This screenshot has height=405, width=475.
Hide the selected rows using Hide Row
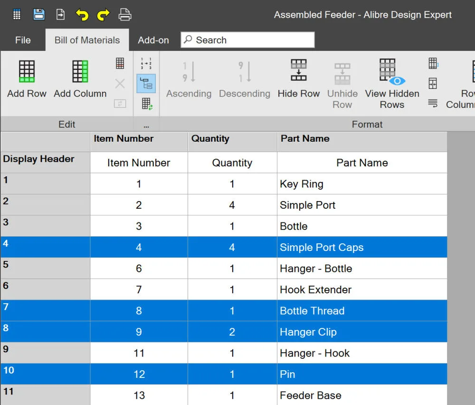pyautogui.click(x=299, y=79)
